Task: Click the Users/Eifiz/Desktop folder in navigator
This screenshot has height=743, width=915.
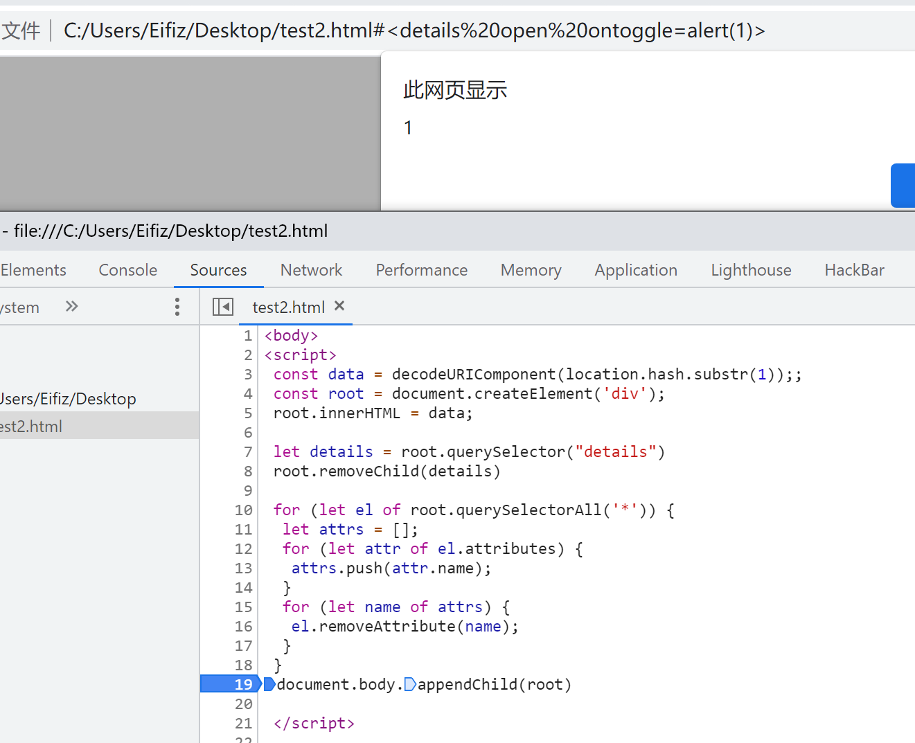Action: (68, 399)
